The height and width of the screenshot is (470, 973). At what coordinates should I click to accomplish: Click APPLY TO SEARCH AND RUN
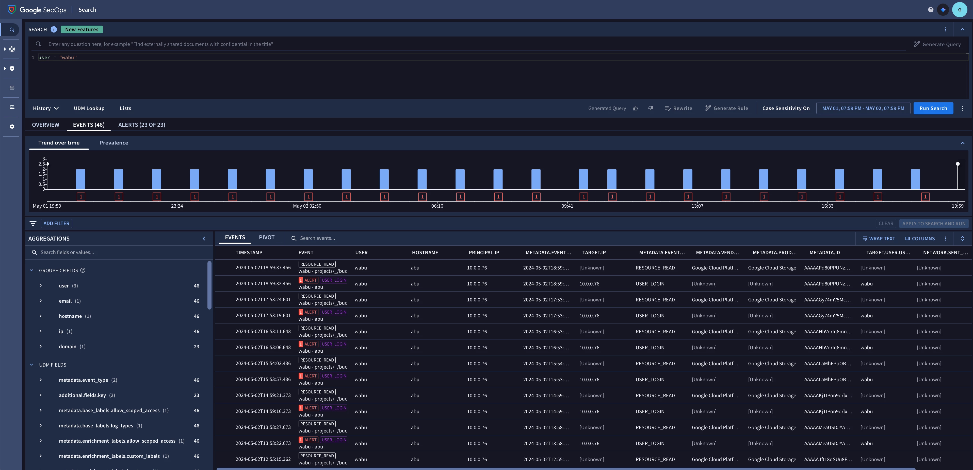[934, 224]
